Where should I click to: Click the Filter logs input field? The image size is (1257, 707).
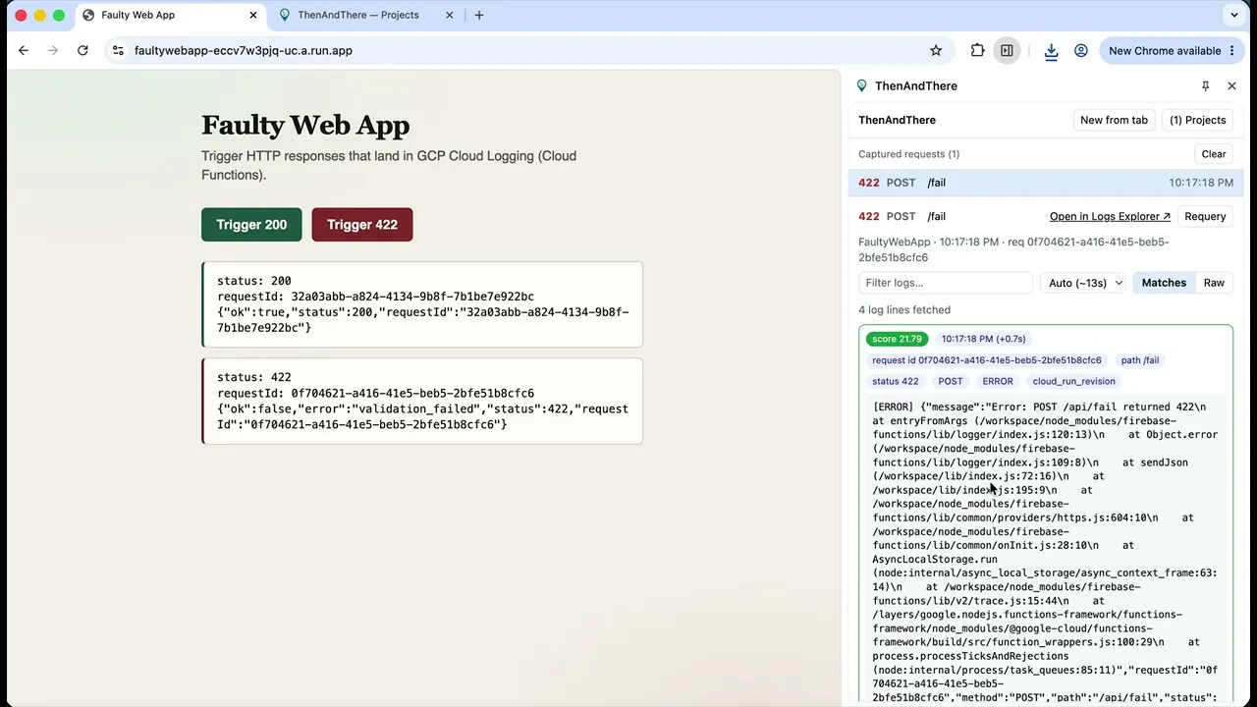[946, 283]
